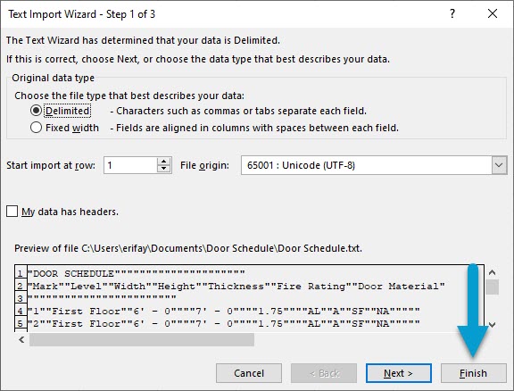The image size is (514, 391).
Task: Decrease start row with the down spinner arrow
Action: (x=163, y=169)
